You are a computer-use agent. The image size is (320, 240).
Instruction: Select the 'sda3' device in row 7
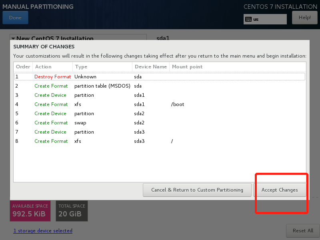point(139,132)
